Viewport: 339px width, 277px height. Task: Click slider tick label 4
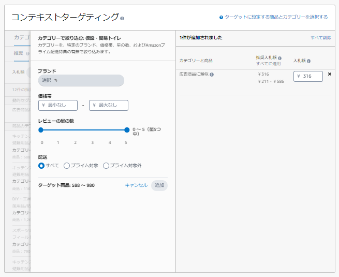[110, 142]
